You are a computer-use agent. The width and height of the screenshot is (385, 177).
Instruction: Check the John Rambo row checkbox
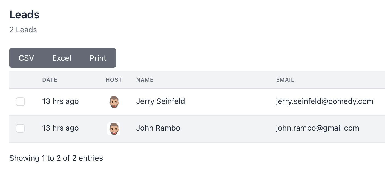point(20,128)
